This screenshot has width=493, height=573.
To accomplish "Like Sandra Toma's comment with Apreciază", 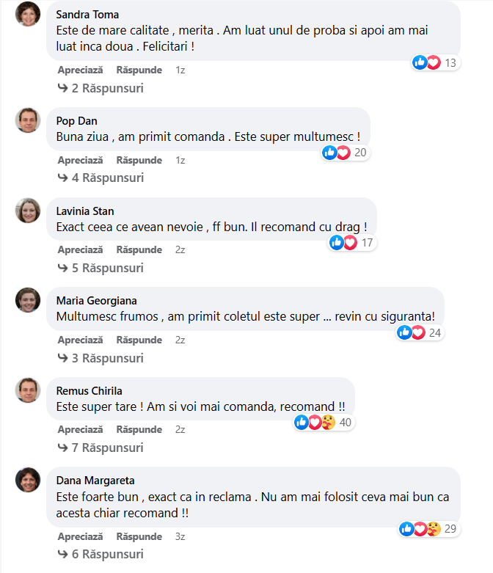I will (x=80, y=70).
